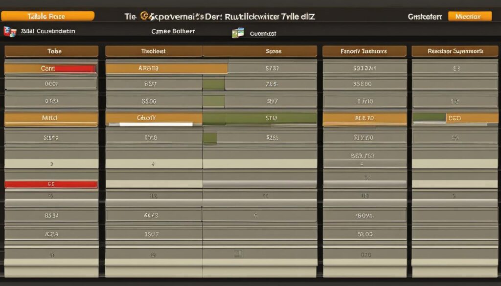Viewport: 501px width, 286px height.
Task: Select the red 65 bar in first column
Action: [51, 184]
